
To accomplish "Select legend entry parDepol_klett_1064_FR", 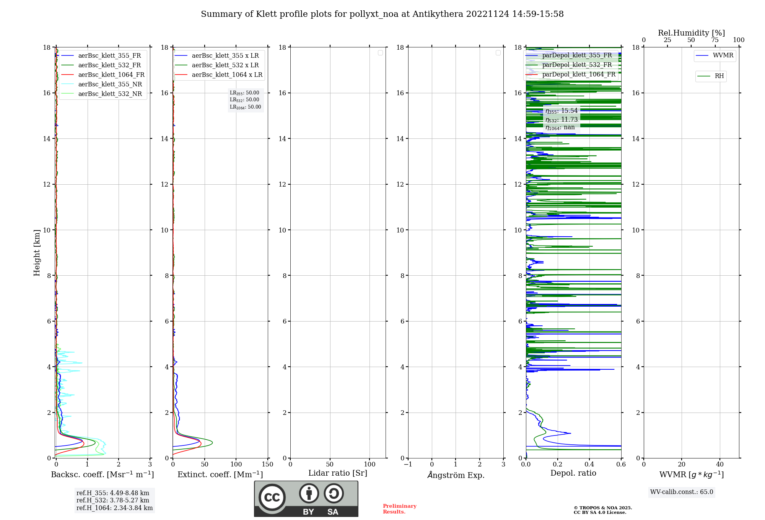I will click(571, 74).
